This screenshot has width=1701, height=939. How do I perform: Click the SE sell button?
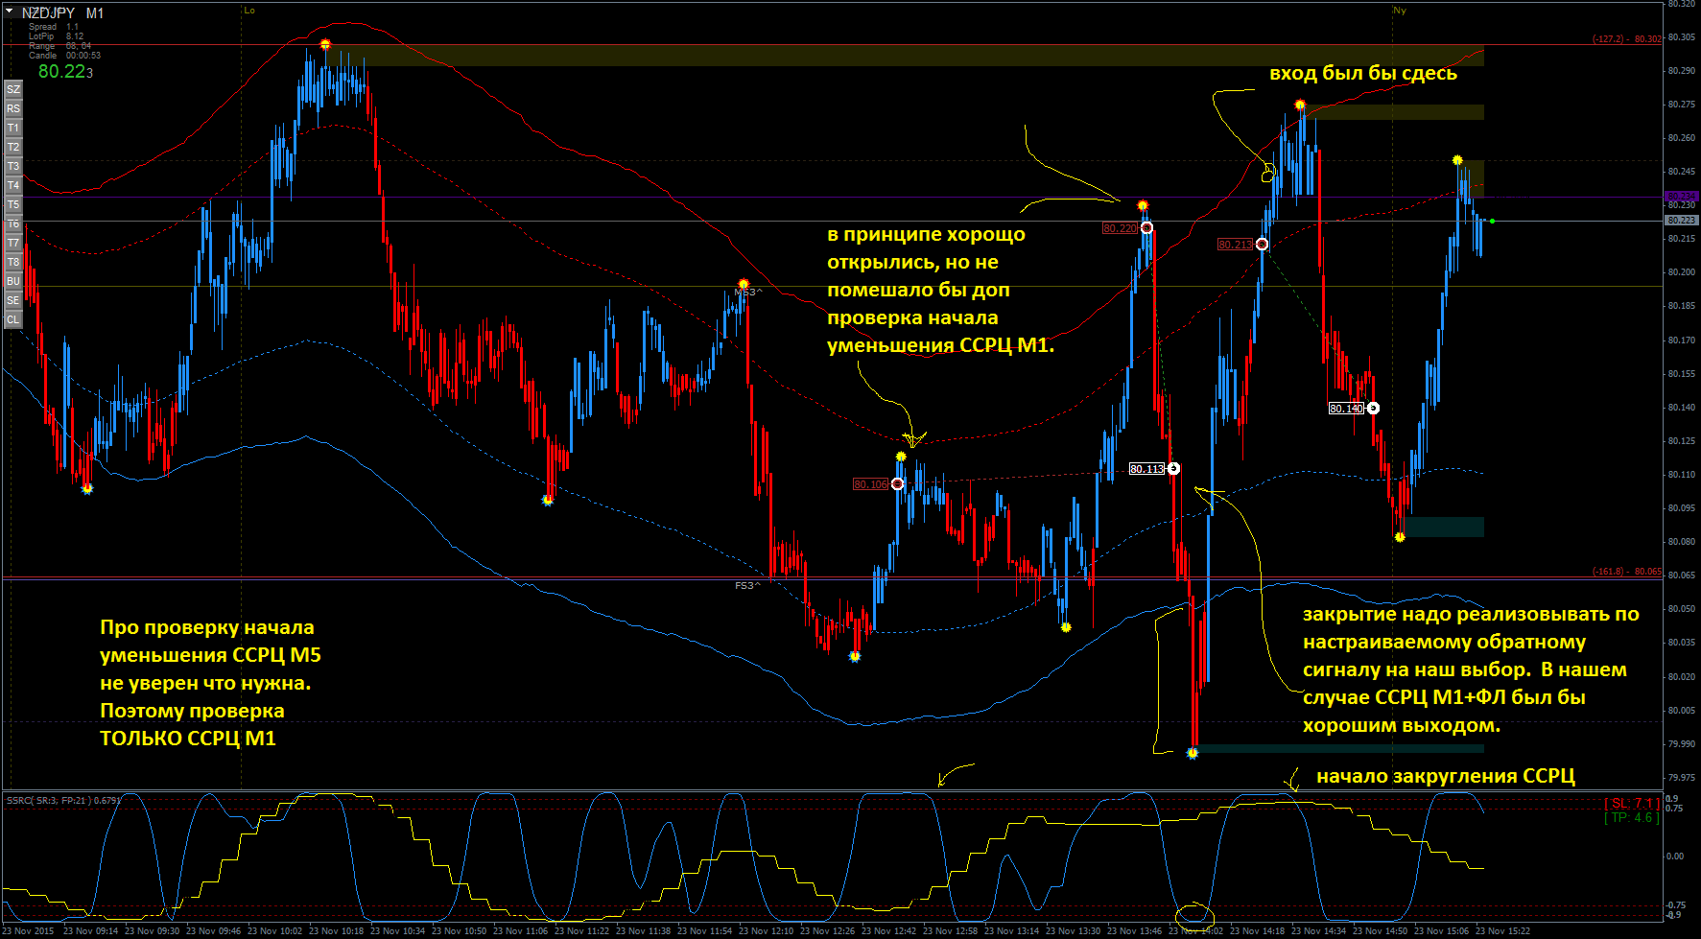click(13, 300)
